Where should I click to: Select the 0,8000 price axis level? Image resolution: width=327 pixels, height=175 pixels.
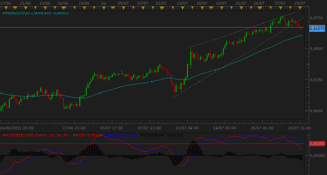[x=316, y=111]
